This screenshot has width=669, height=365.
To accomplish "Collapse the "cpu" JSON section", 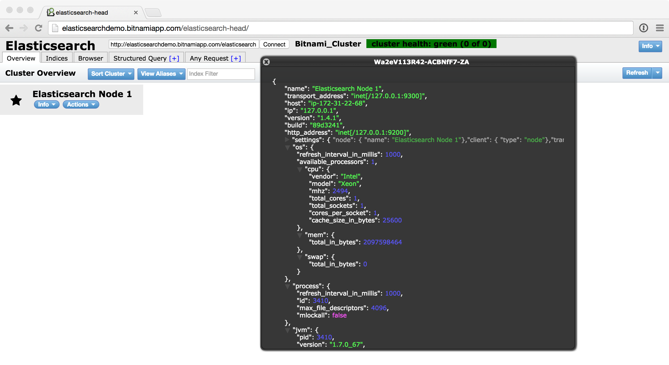I will [299, 169].
